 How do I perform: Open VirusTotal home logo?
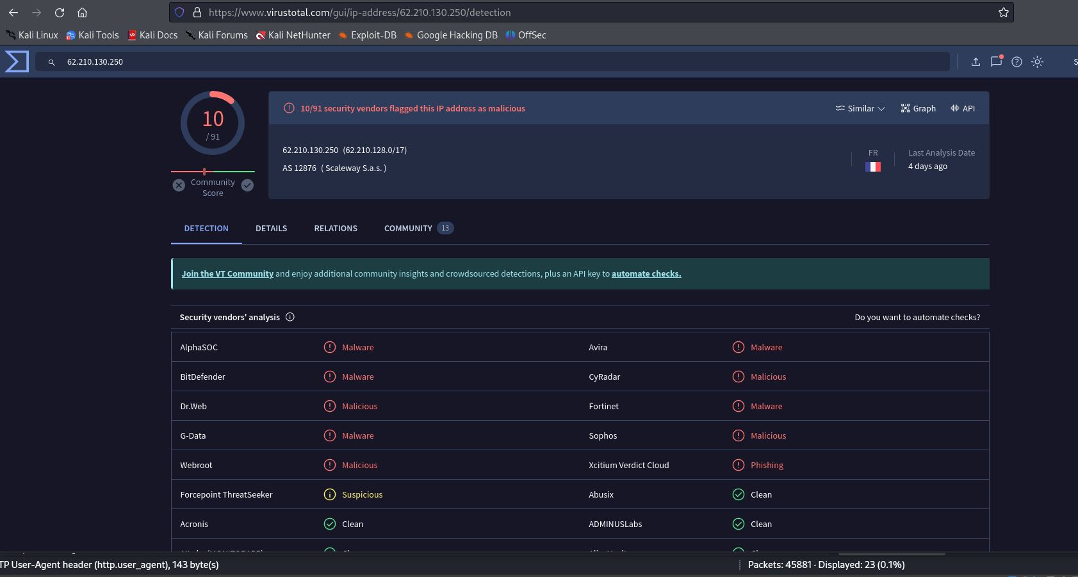tap(17, 61)
